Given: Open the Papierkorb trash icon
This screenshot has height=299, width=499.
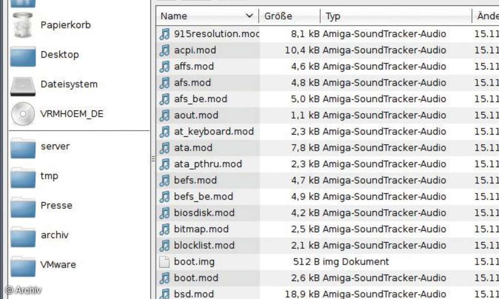Looking at the screenshot, I should (x=23, y=25).
